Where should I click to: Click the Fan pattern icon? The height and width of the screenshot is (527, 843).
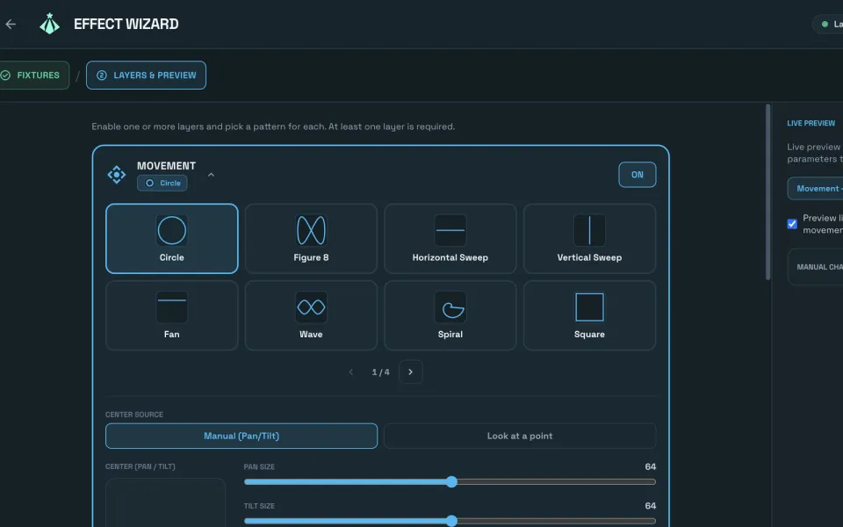(171, 307)
